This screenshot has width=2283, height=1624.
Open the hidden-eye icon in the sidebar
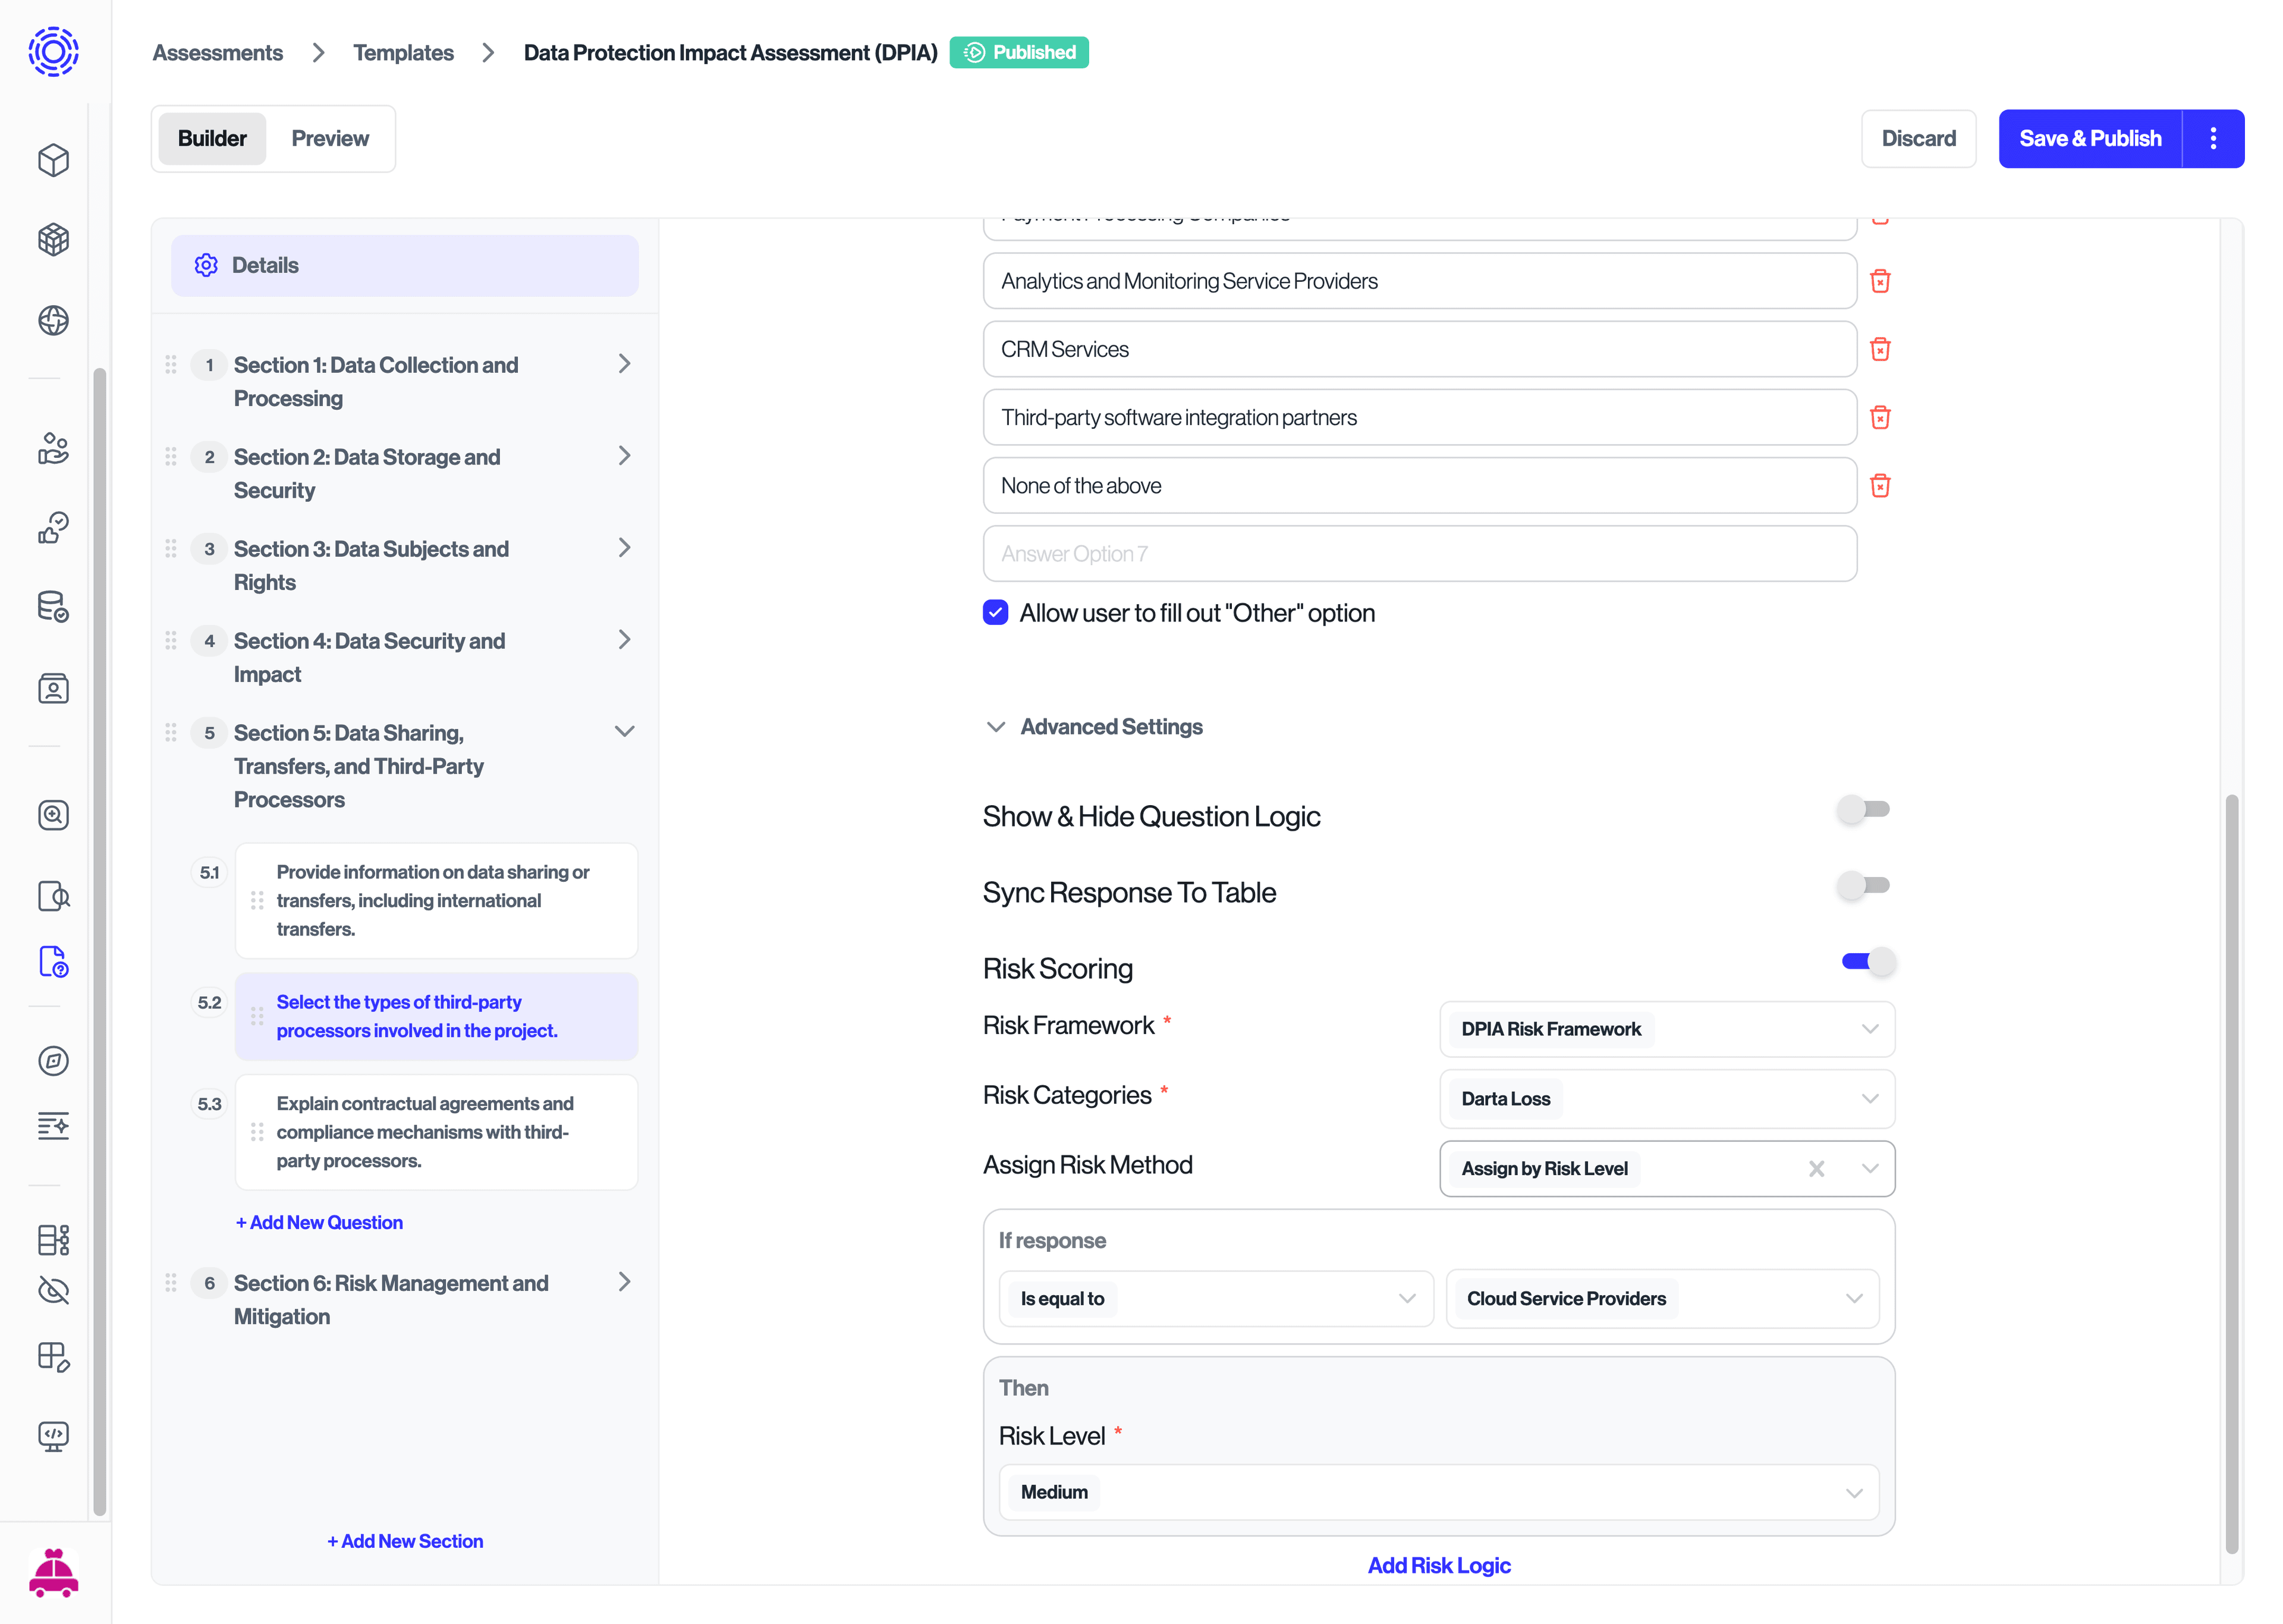(x=53, y=1290)
